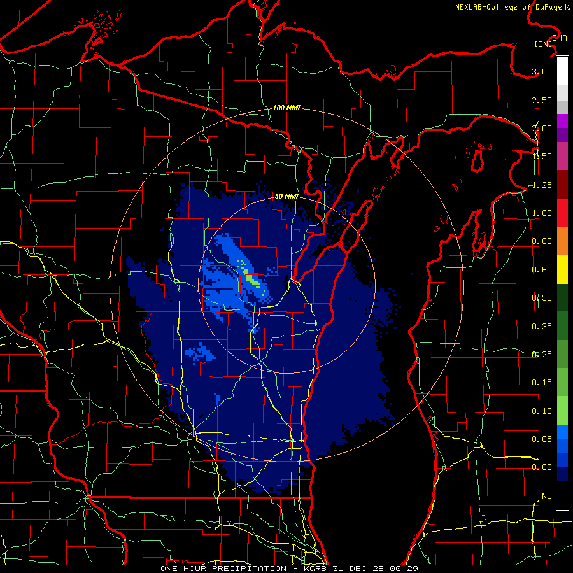Select the 0.05 legend value
573x573 pixels.
(x=542, y=439)
